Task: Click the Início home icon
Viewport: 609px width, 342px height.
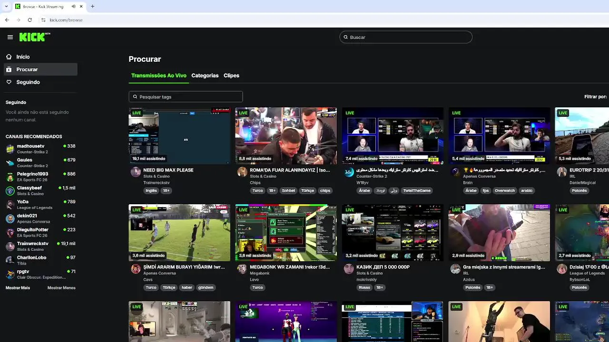Action: tap(9, 57)
